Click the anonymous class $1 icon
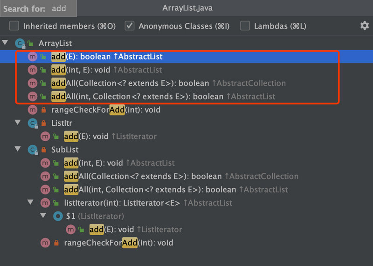The width and height of the screenshot is (373, 266). (58, 216)
